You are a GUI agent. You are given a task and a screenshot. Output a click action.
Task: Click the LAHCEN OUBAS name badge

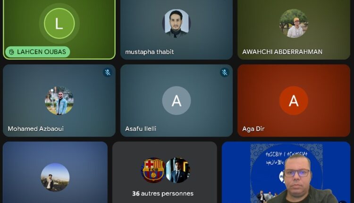(x=38, y=52)
